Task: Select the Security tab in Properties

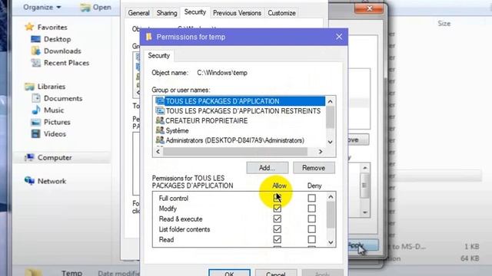Action: pos(194,12)
